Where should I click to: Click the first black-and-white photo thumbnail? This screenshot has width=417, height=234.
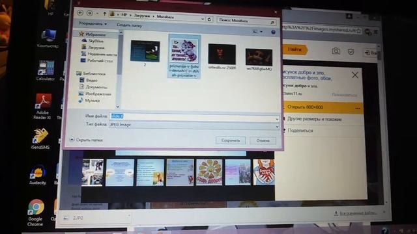pyautogui.click(x=93, y=172)
